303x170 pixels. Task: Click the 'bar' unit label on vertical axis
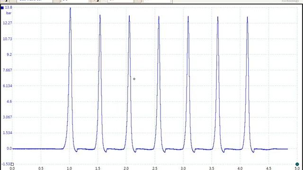[9, 13]
